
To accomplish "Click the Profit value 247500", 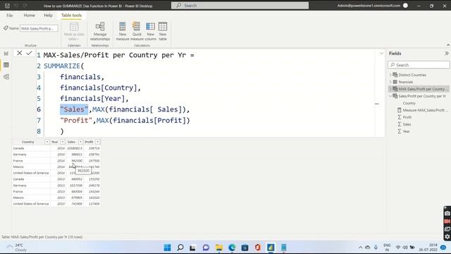I will point(94,161).
